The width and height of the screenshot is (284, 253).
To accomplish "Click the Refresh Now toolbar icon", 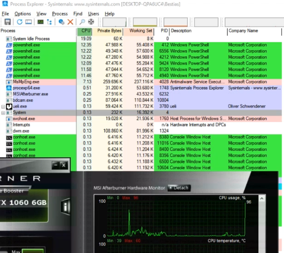I will pyautogui.click(x=20, y=22).
